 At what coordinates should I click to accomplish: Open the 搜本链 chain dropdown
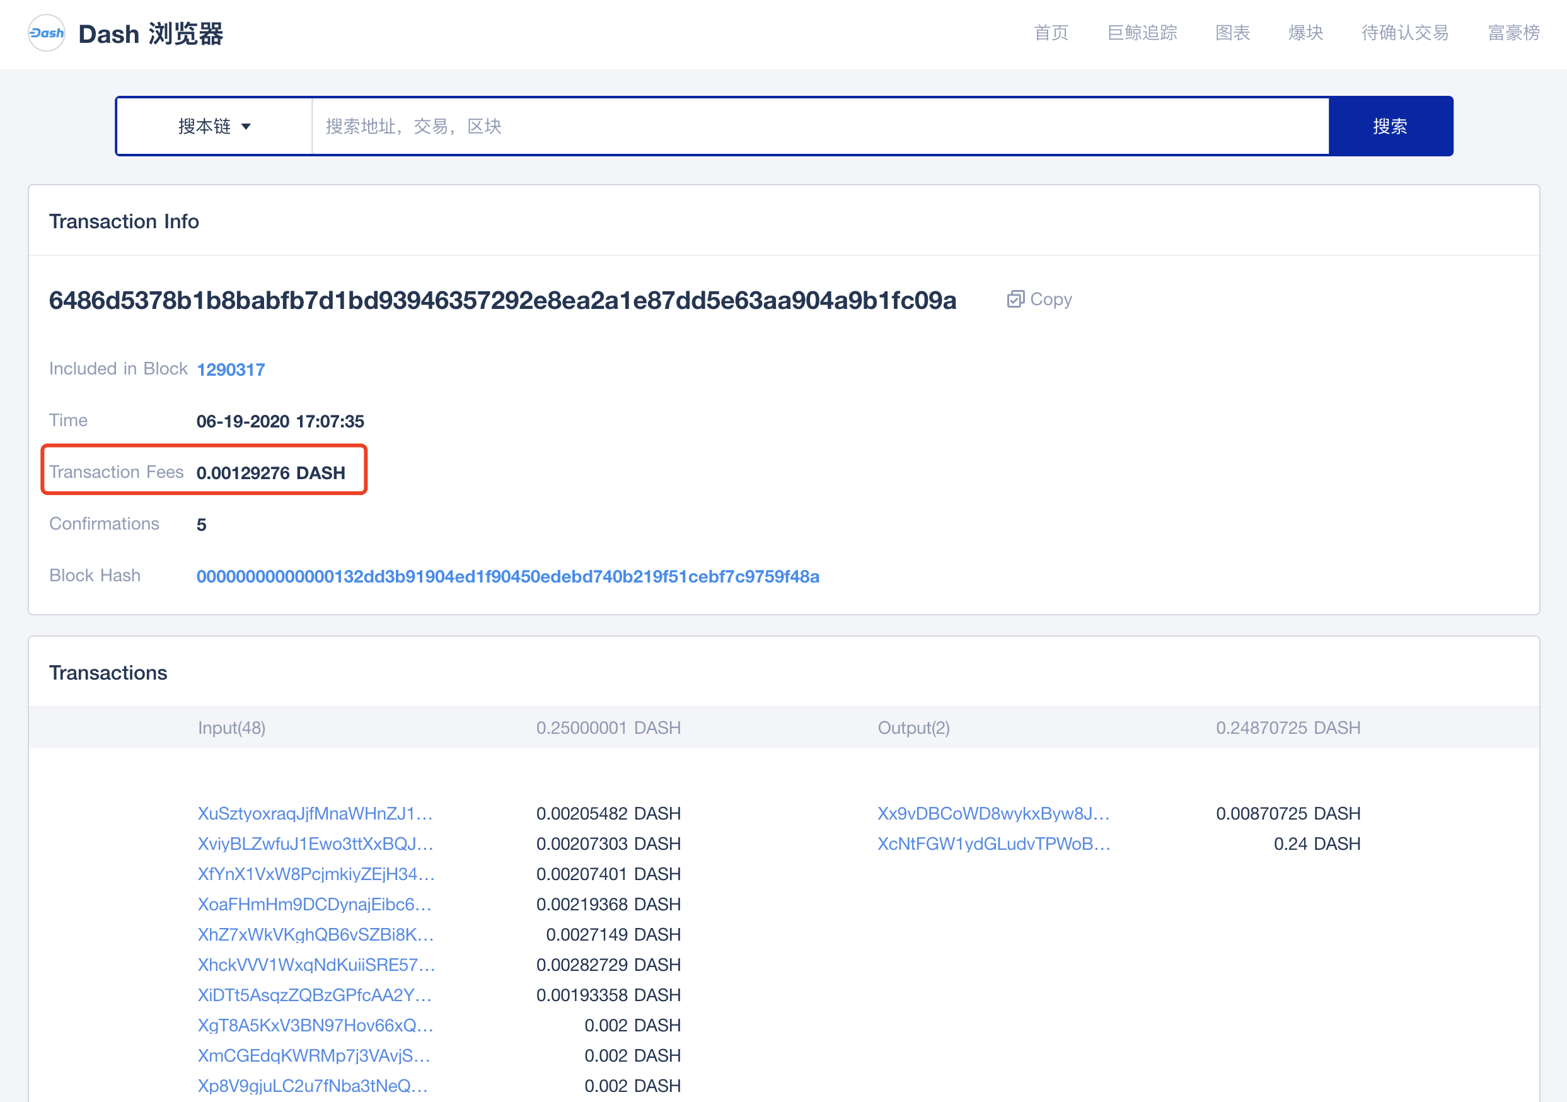point(214,126)
